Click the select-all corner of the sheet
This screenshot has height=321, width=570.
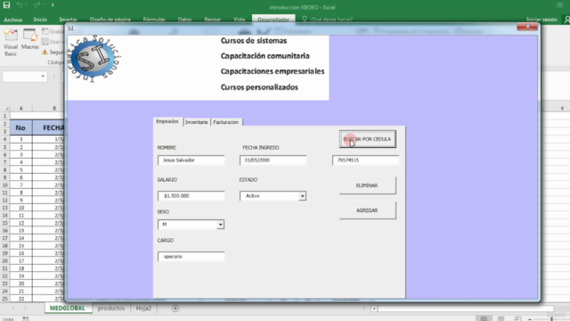click(5, 109)
